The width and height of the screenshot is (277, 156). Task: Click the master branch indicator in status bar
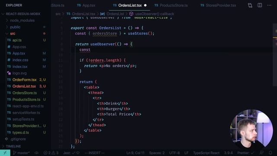pos(21,153)
